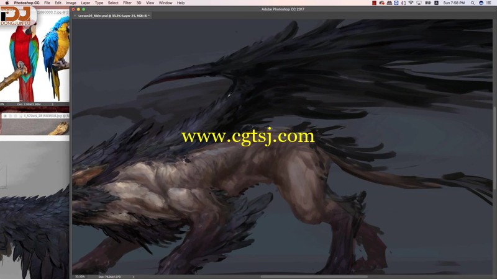
Task: Click the TeamViewer menu bar icon
Action: tap(396, 3)
